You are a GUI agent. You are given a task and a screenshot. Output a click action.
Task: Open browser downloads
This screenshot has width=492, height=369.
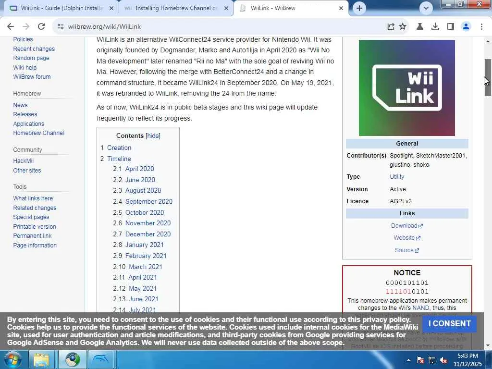[x=435, y=27]
